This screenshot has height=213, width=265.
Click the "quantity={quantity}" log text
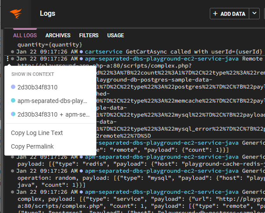click(x=49, y=45)
